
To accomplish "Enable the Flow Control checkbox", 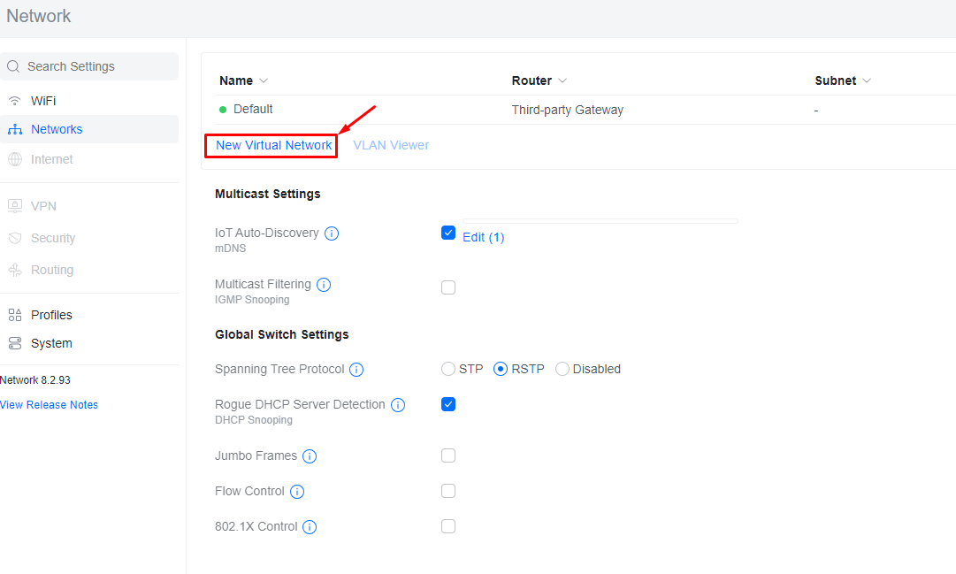I will tap(448, 491).
